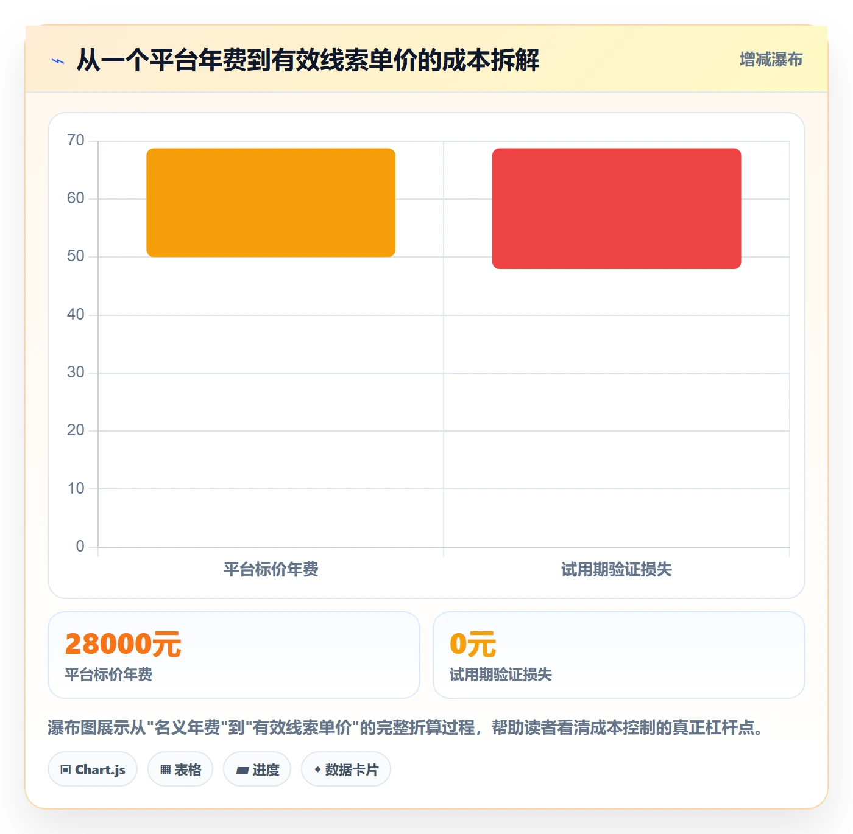Click the y-axis value 40
Screen dimensions: 853x834
pyautogui.click(x=76, y=315)
